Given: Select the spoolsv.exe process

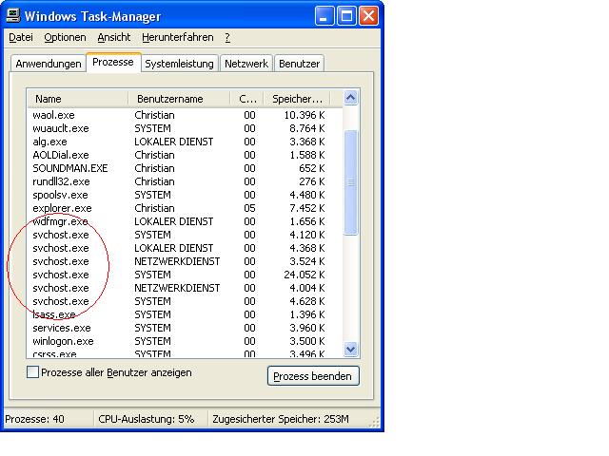Looking at the screenshot, I should click(185, 195).
